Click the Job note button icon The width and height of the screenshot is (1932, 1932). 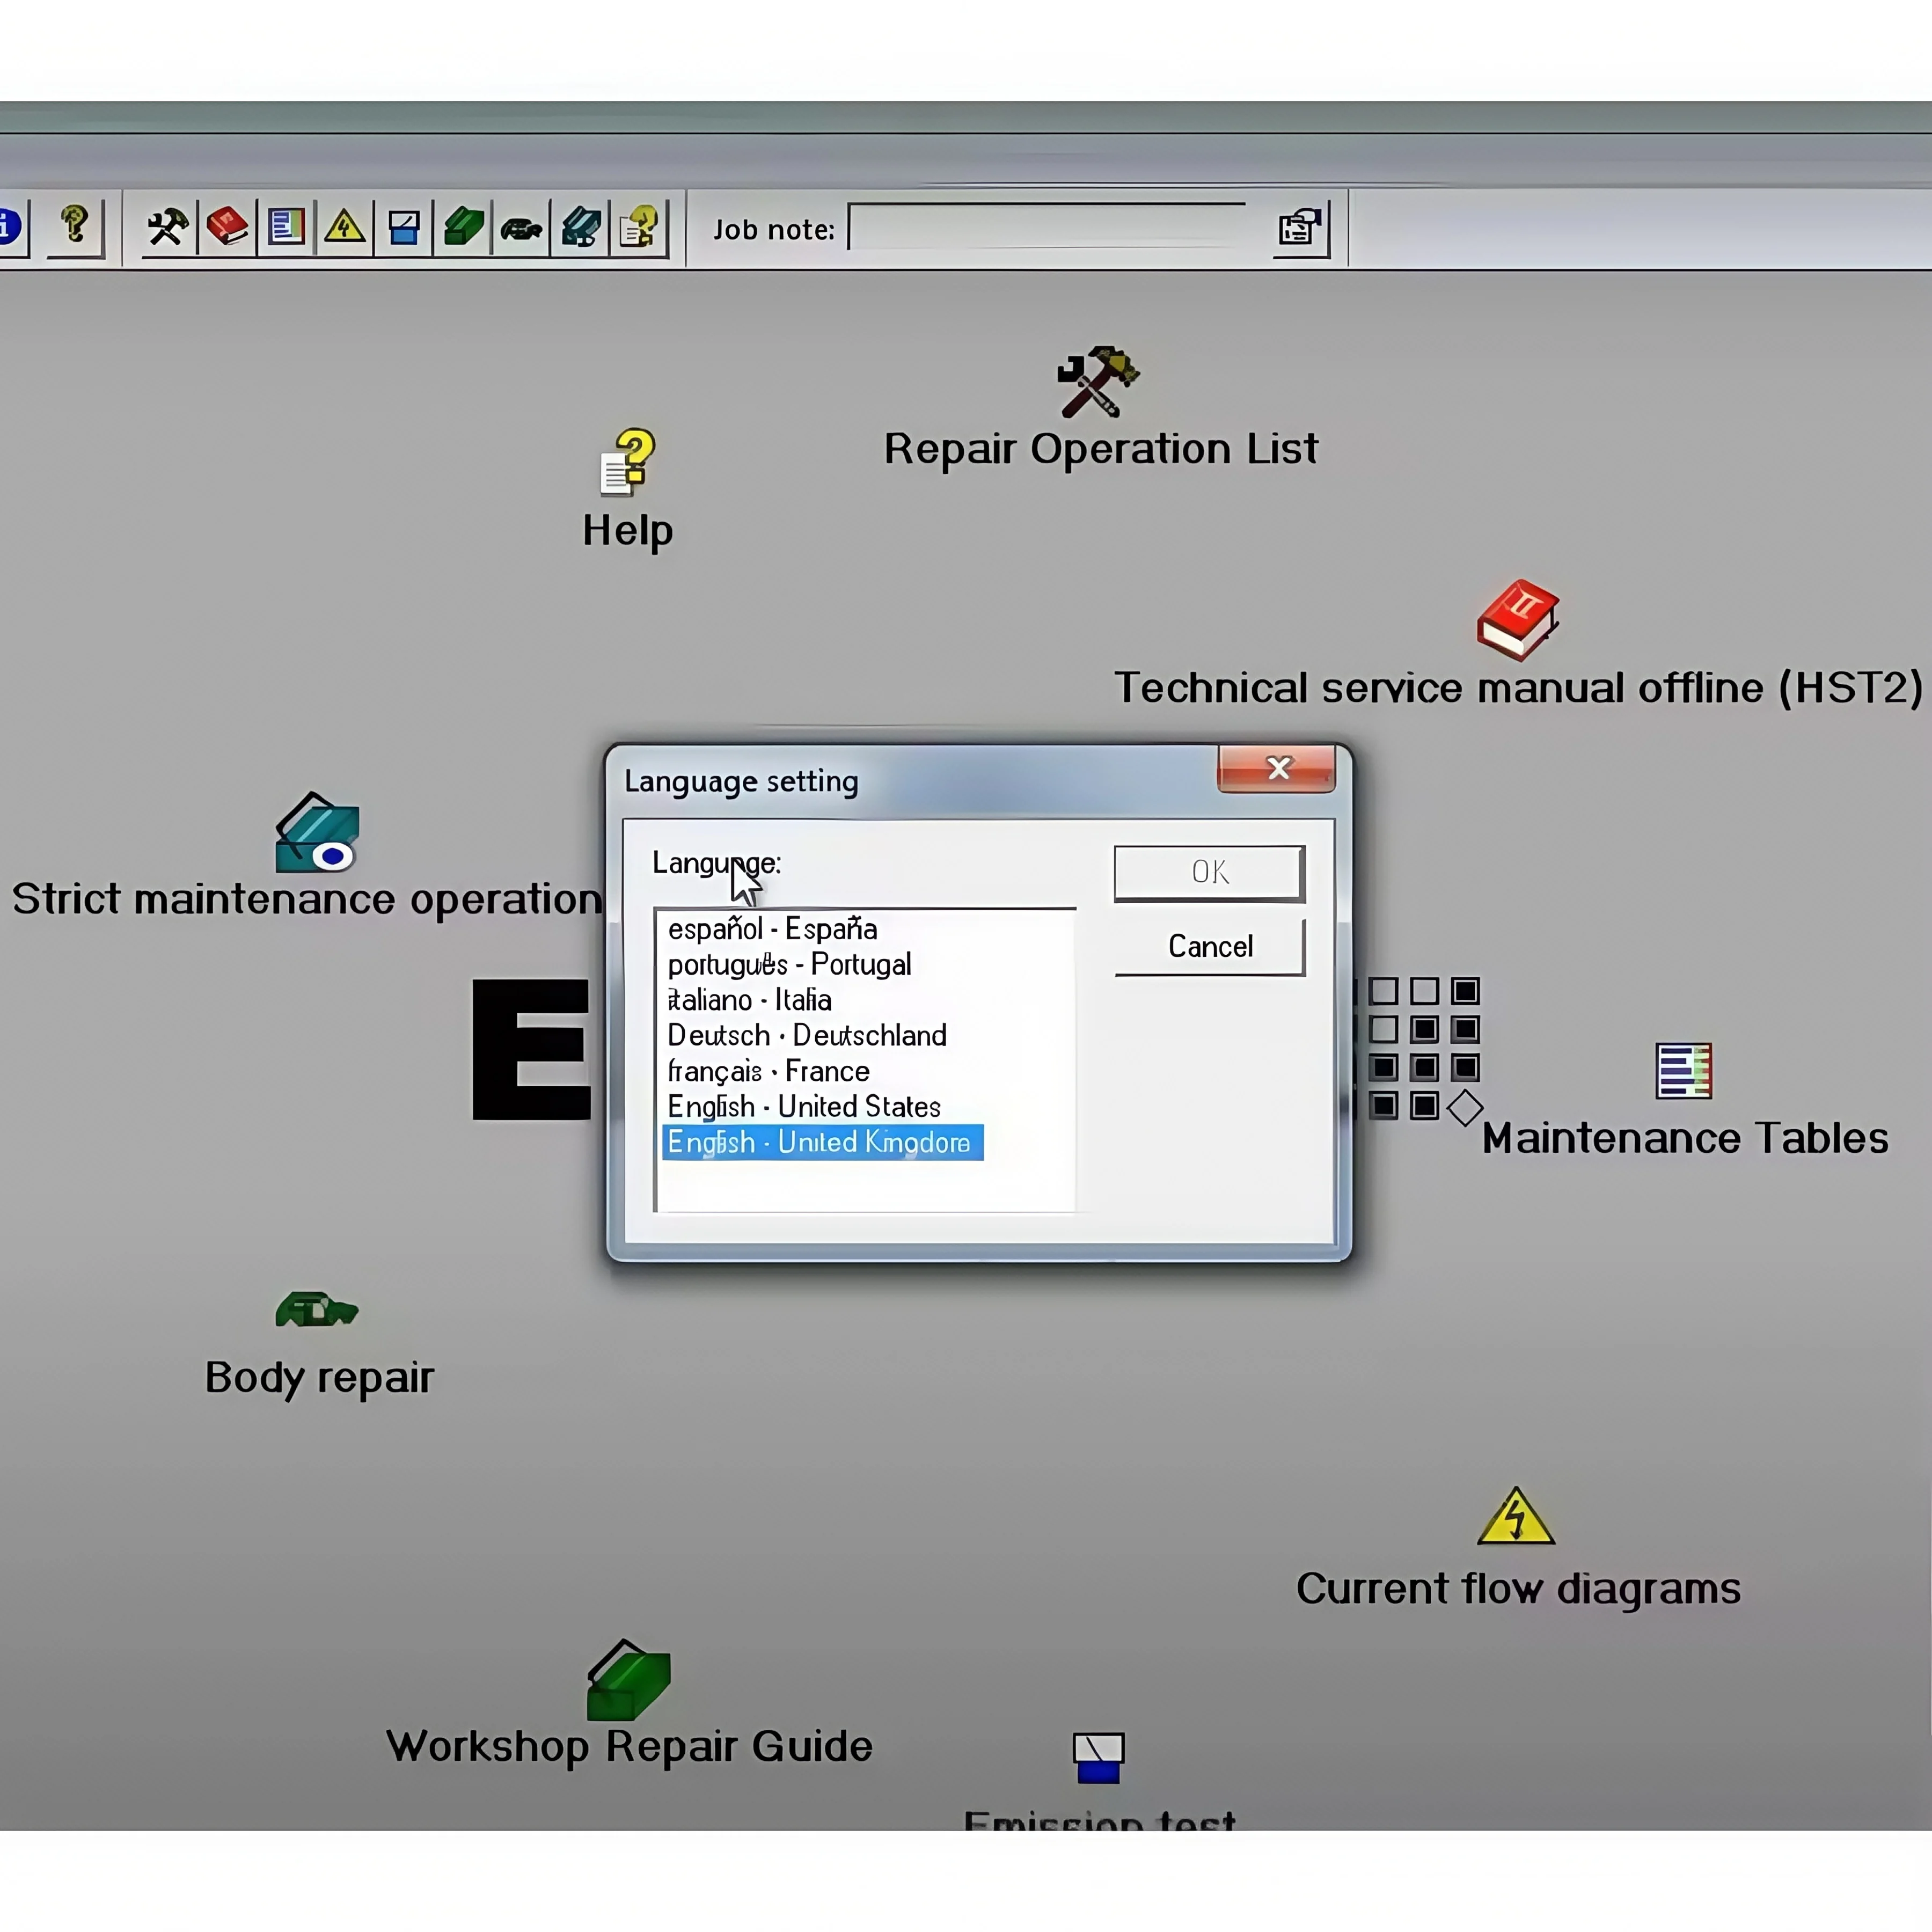click(x=1300, y=229)
